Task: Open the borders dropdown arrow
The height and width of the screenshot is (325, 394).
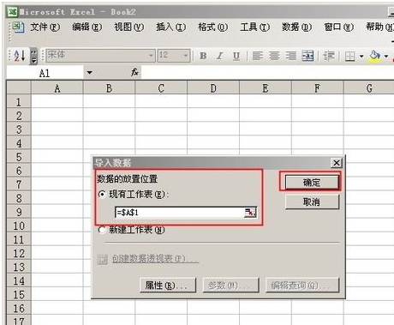Action: tap(361, 56)
